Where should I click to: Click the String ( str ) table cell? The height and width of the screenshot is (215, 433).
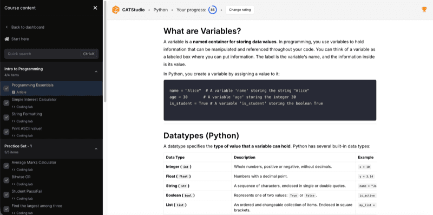point(198,186)
